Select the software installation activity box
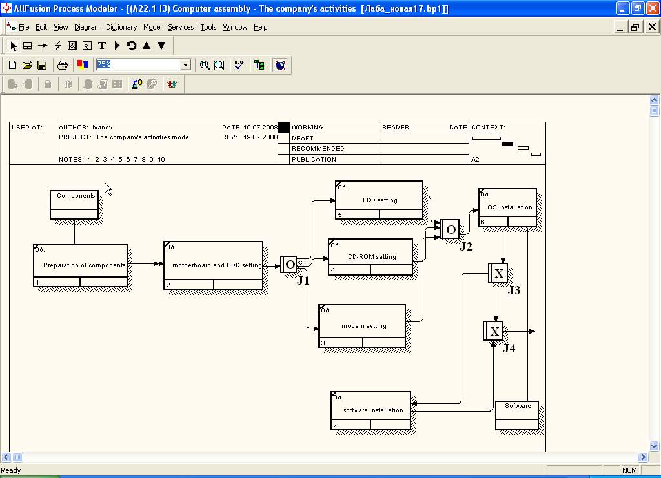The height and width of the screenshot is (478, 661). tap(371, 410)
